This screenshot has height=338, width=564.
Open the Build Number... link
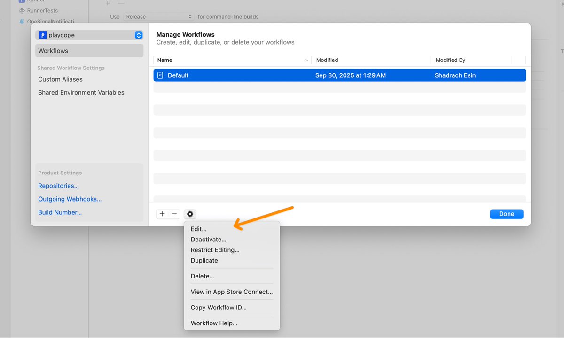coord(60,212)
